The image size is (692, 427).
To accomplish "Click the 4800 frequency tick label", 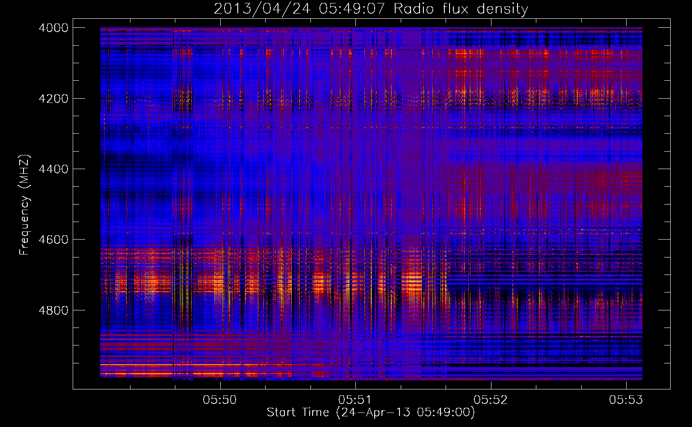I will (x=53, y=310).
